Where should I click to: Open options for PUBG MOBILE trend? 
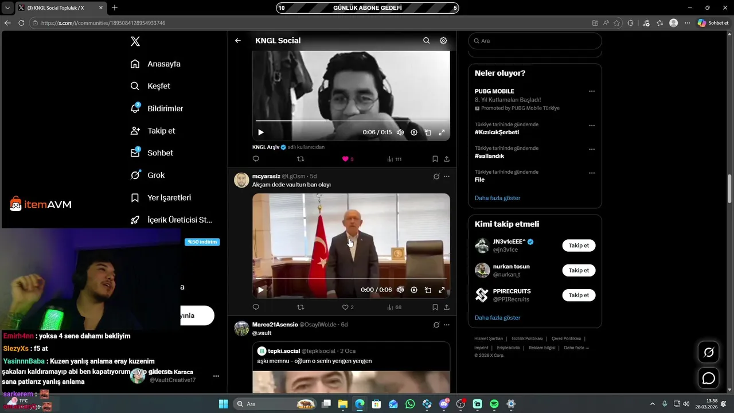(592, 91)
